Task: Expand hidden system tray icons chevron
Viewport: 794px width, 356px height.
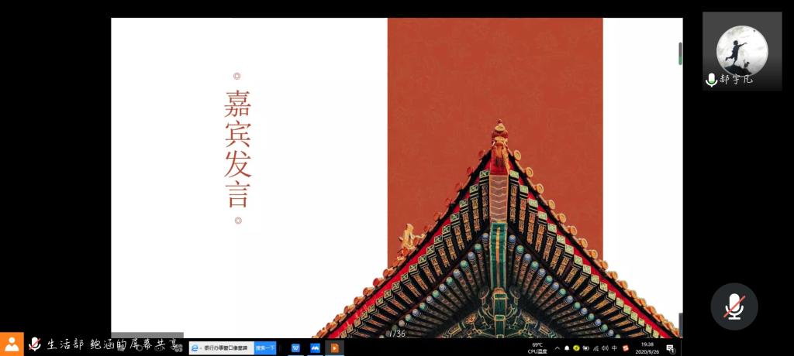Action: pyautogui.click(x=557, y=348)
